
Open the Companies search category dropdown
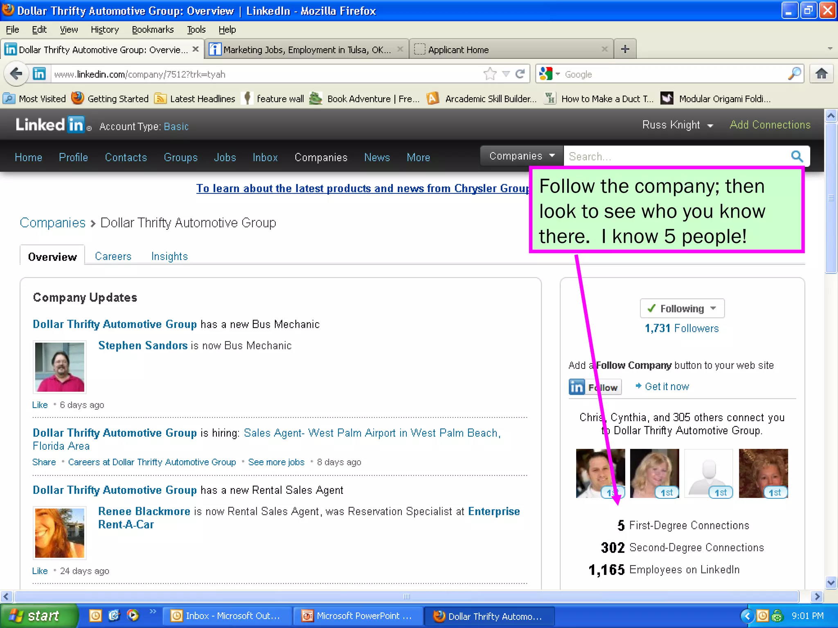[x=522, y=156]
